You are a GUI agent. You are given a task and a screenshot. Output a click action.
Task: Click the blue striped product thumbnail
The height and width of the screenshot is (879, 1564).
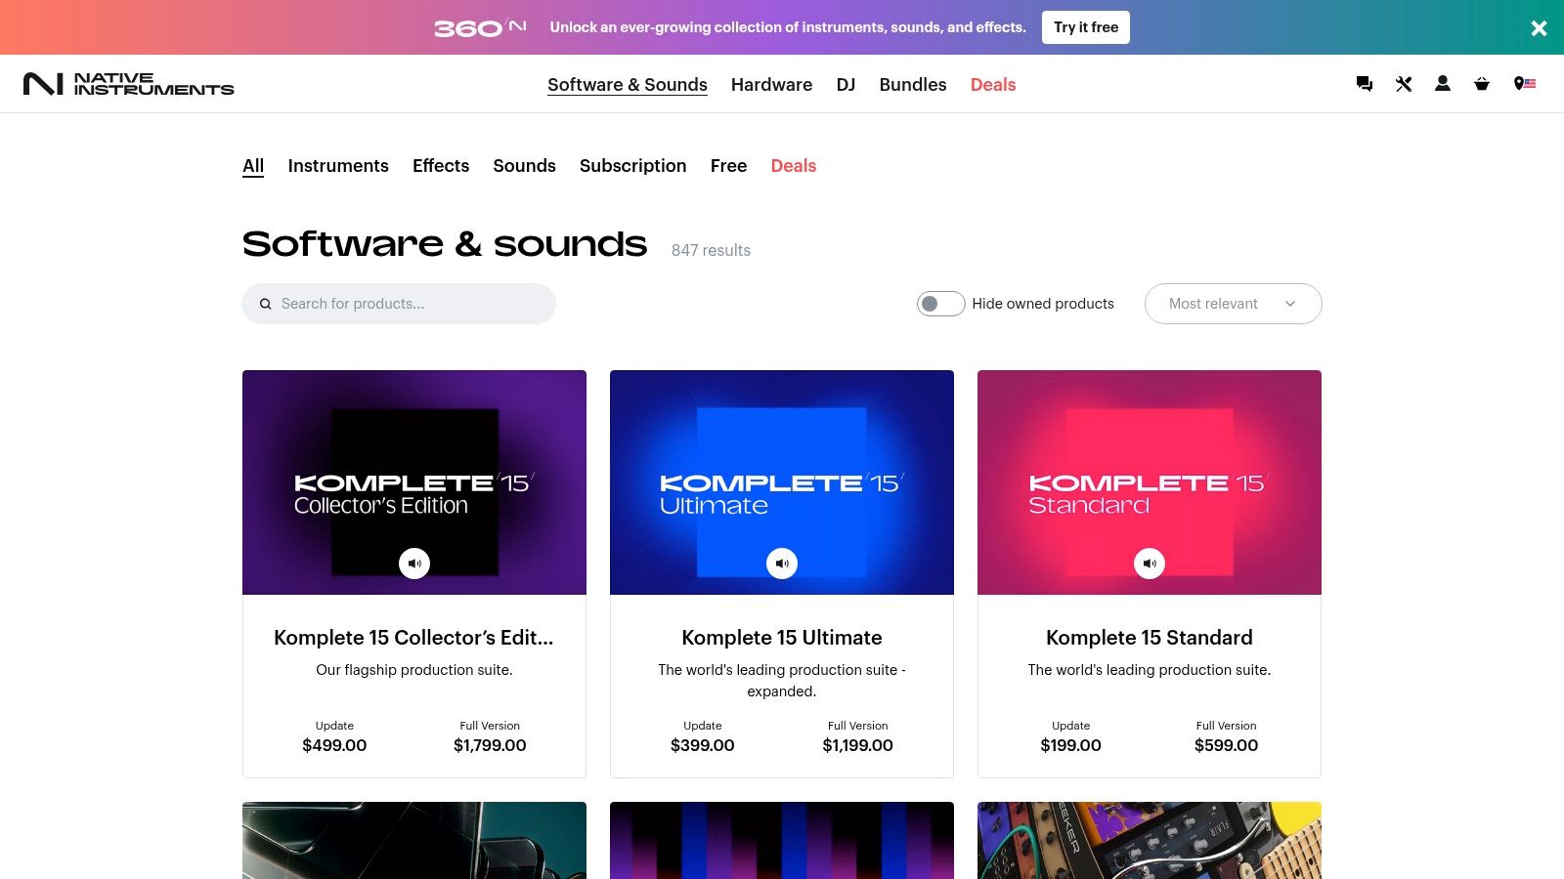(782, 840)
